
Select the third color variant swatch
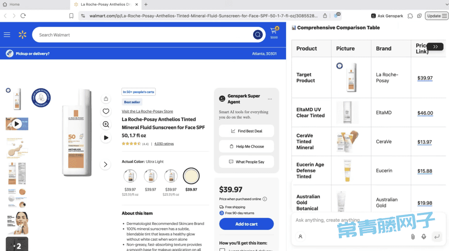pyautogui.click(x=171, y=176)
